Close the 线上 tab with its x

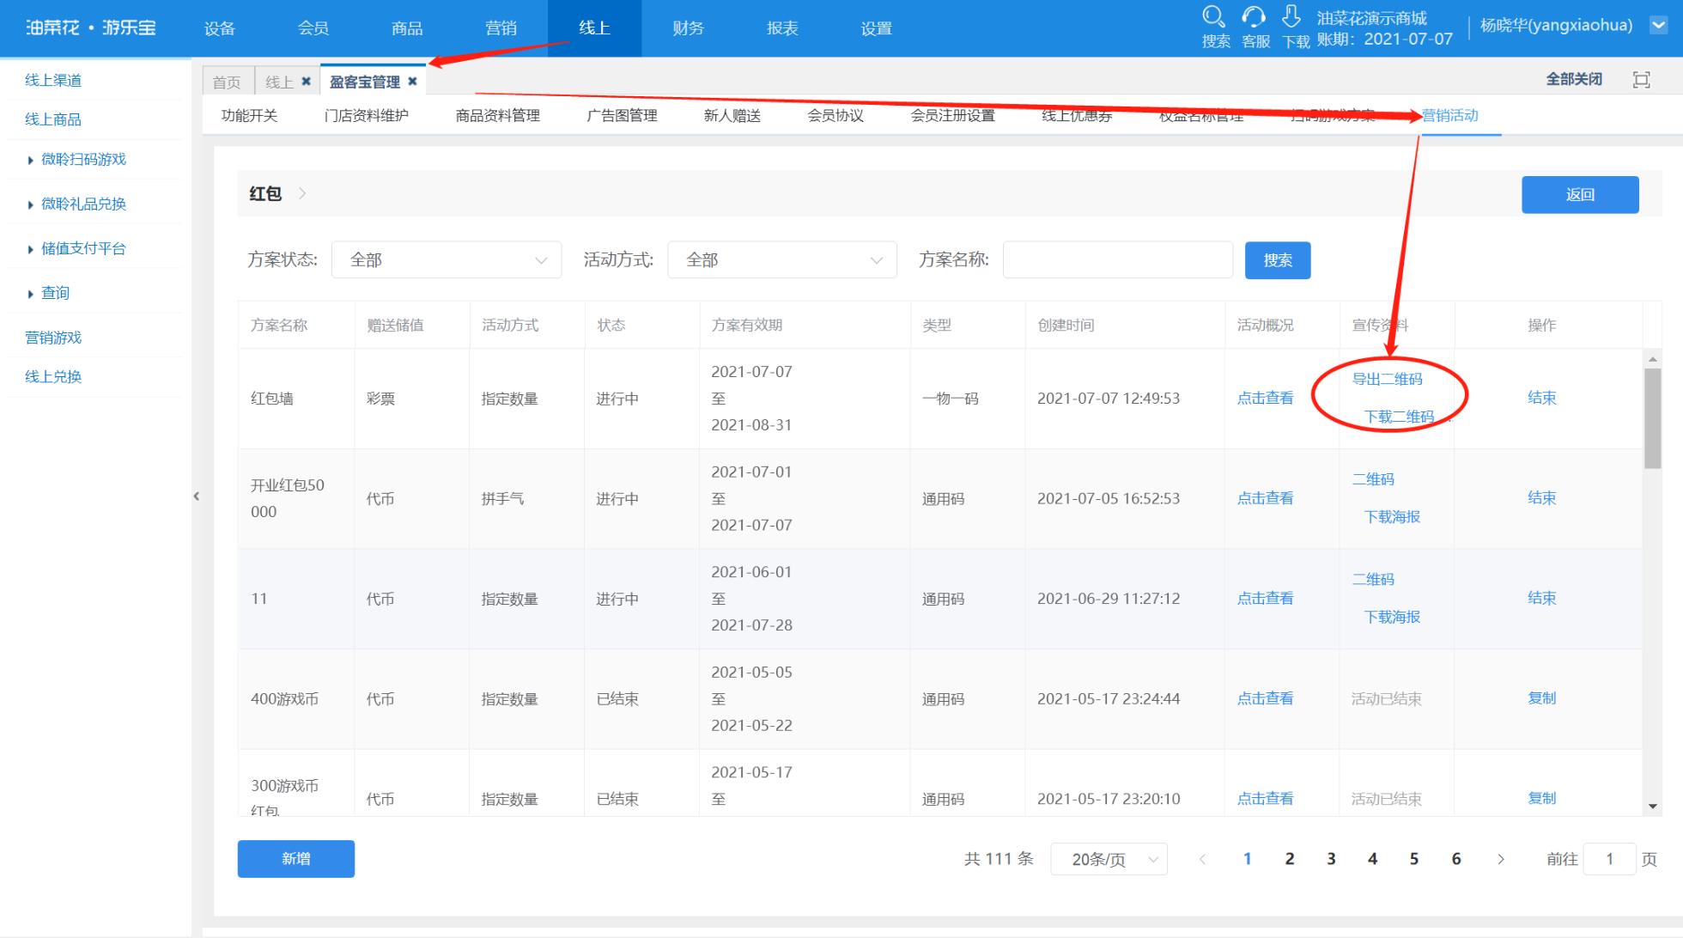pyautogui.click(x=306, y=82)
